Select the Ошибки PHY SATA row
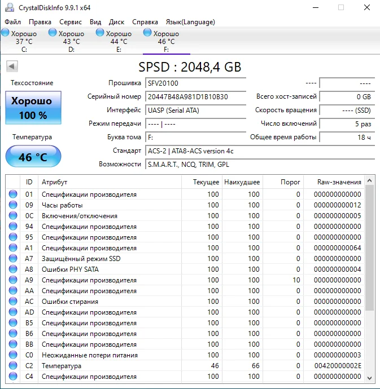Screen dimensions: 380x389 click(185, 269)
